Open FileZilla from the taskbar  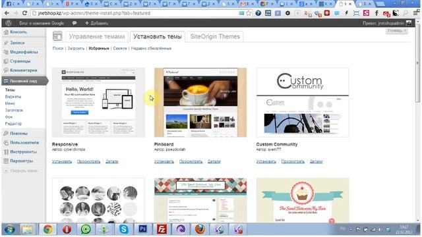pos(162,230)
